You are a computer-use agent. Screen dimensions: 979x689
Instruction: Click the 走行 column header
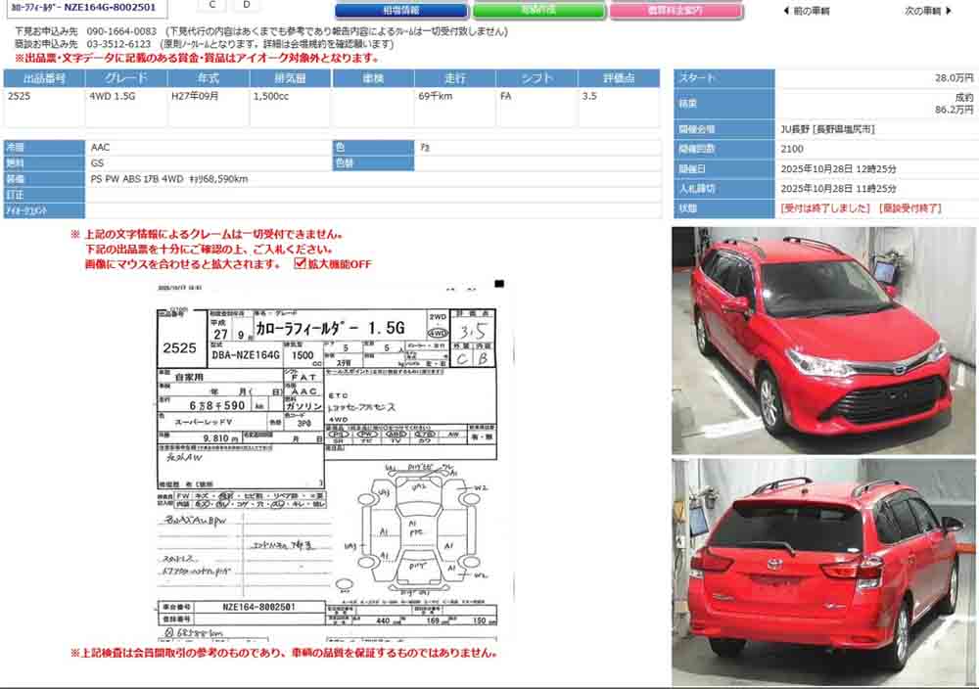click(x=454, y=78)
